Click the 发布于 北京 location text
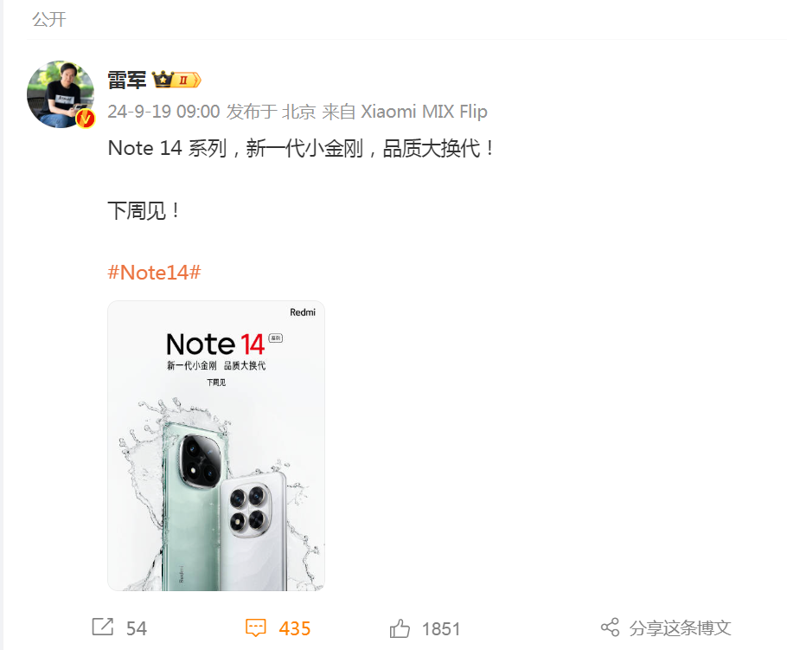 271,112
